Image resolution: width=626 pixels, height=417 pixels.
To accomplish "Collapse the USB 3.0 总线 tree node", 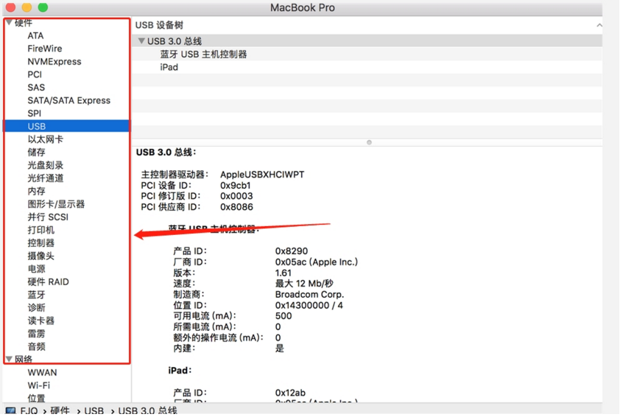I will (141, 41).
